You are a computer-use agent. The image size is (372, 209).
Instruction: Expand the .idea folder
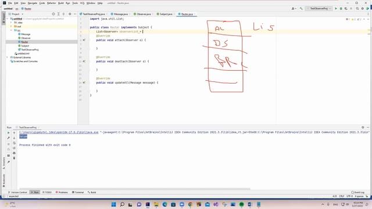coord(11,23)
